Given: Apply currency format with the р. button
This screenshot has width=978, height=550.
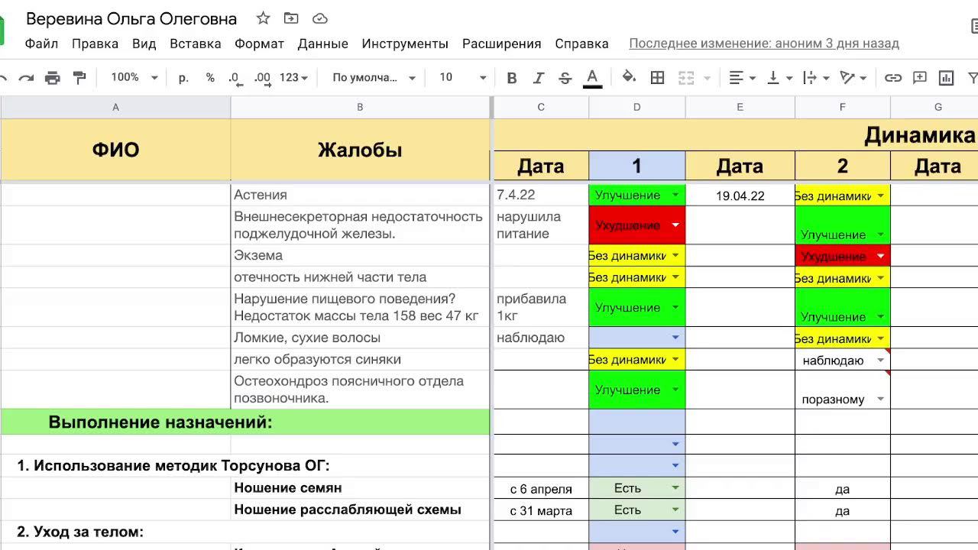Looking at the screenshot, I should click(183, 77).
